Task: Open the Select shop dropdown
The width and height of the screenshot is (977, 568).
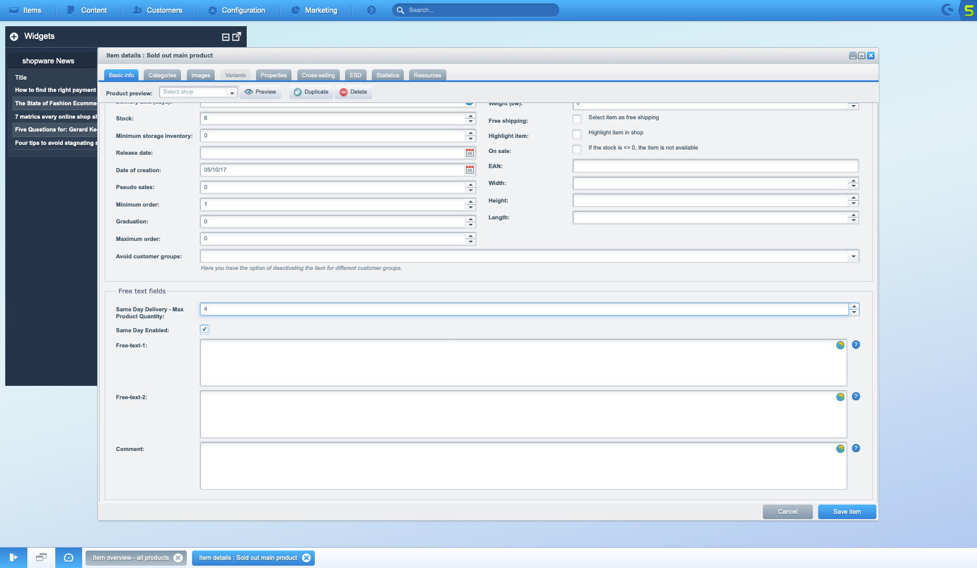Action: coord(232,92)
